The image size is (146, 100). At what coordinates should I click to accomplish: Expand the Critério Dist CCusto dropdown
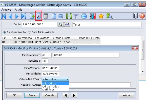pyautogui.click(x=67, y=80)
